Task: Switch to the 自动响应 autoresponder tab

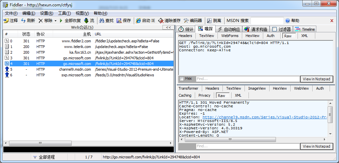Action: pos(229,29)
